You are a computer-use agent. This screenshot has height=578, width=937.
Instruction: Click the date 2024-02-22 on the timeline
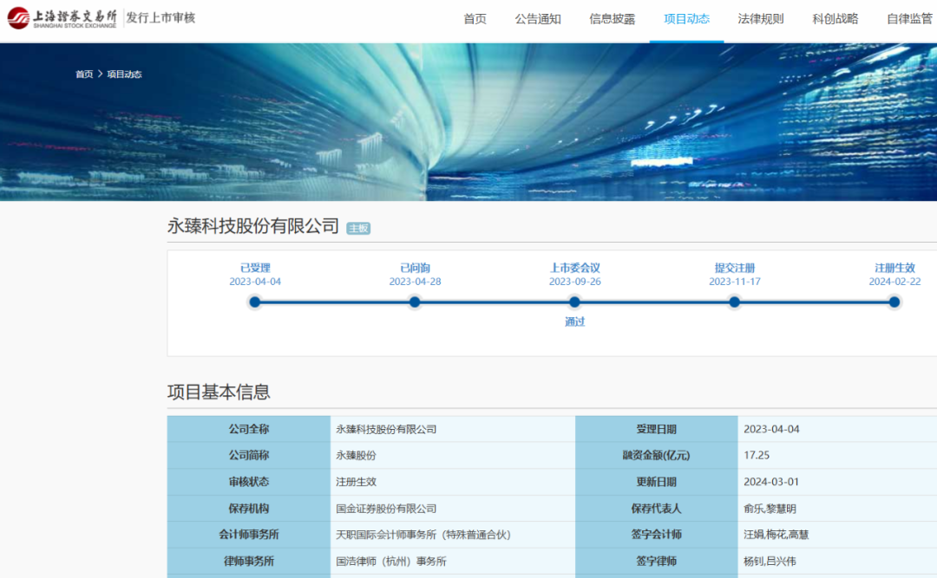(x=894, y=282)
